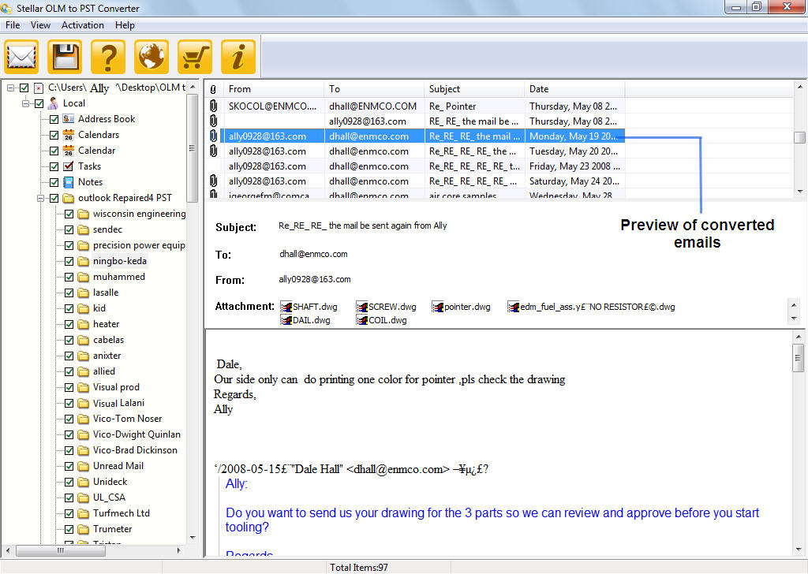808x574 pixels.
Task: Sort emails by Date column header
Action: 574,89
